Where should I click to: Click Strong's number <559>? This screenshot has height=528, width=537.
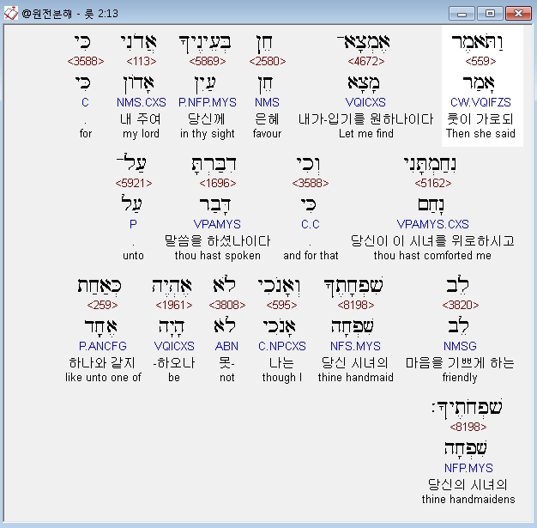tap(480, 61)
